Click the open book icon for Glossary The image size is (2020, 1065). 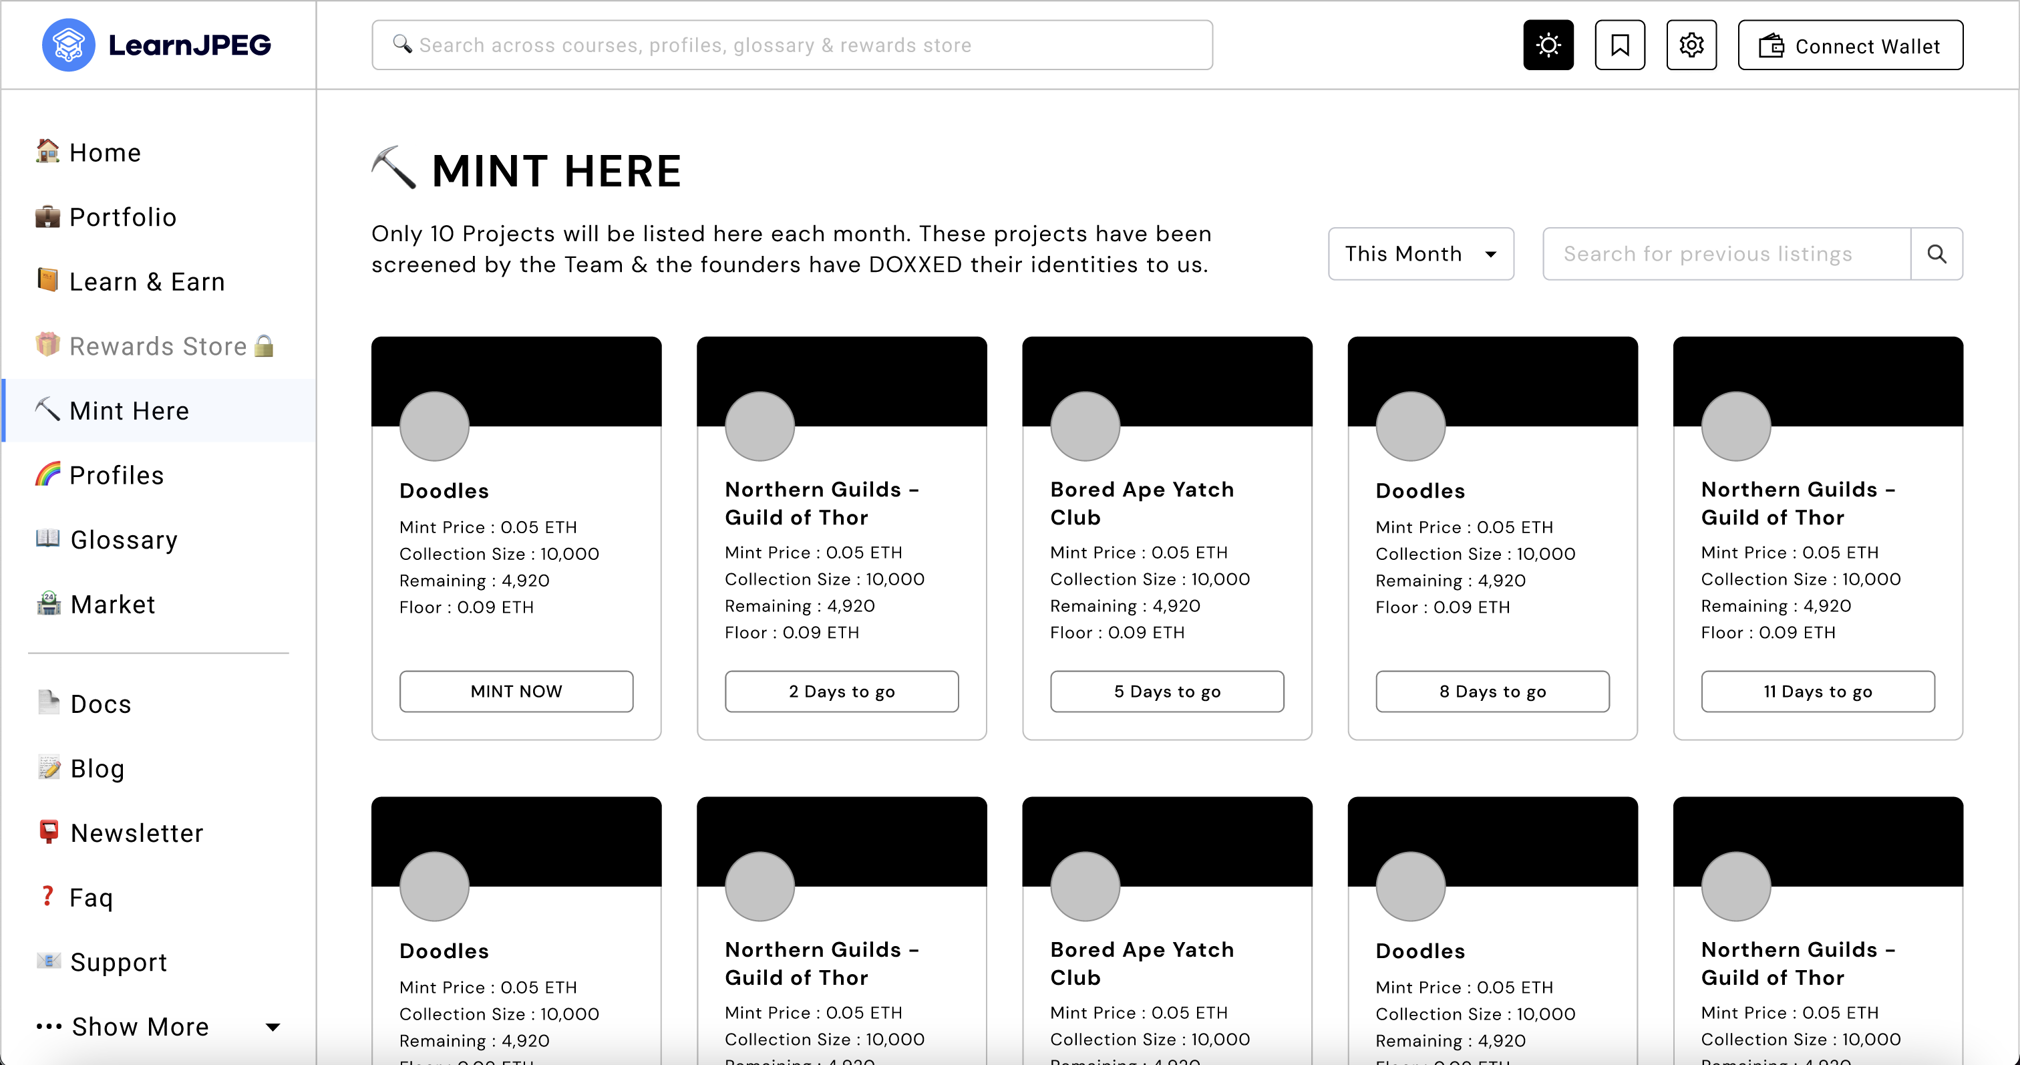click(48, 538)
